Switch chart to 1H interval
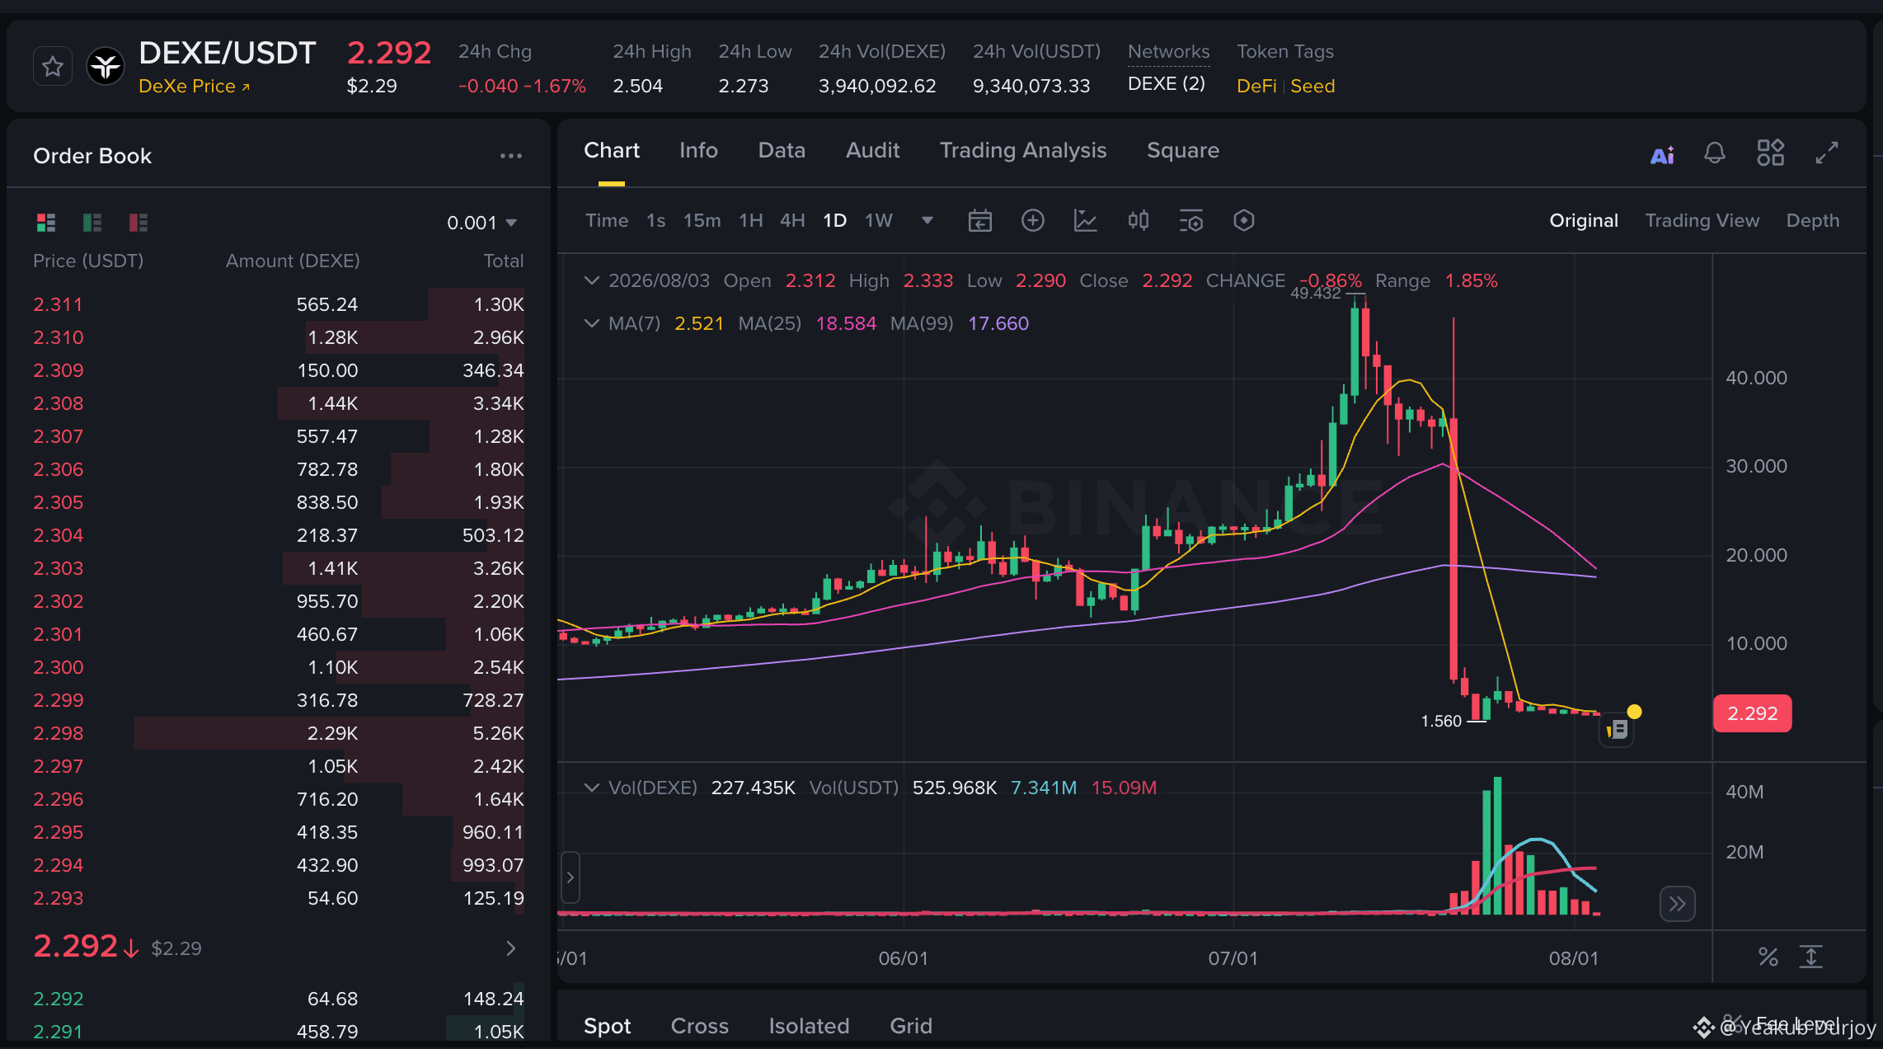The height and width of the screenshot is (1049, 1883). (751, 220)
